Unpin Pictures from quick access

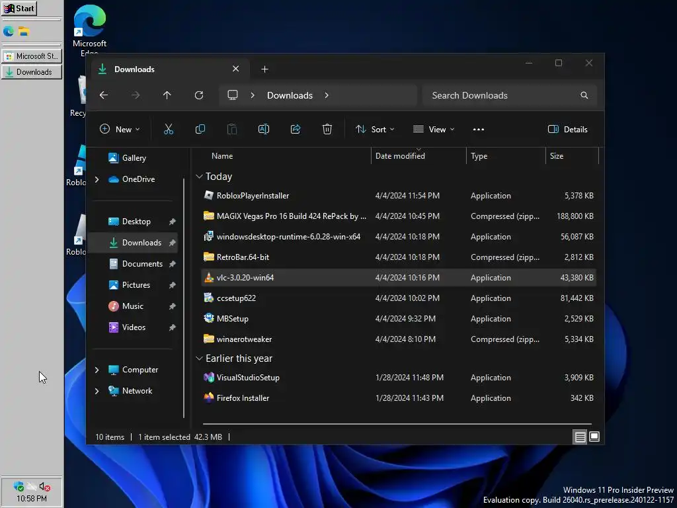tap(173, 285)
